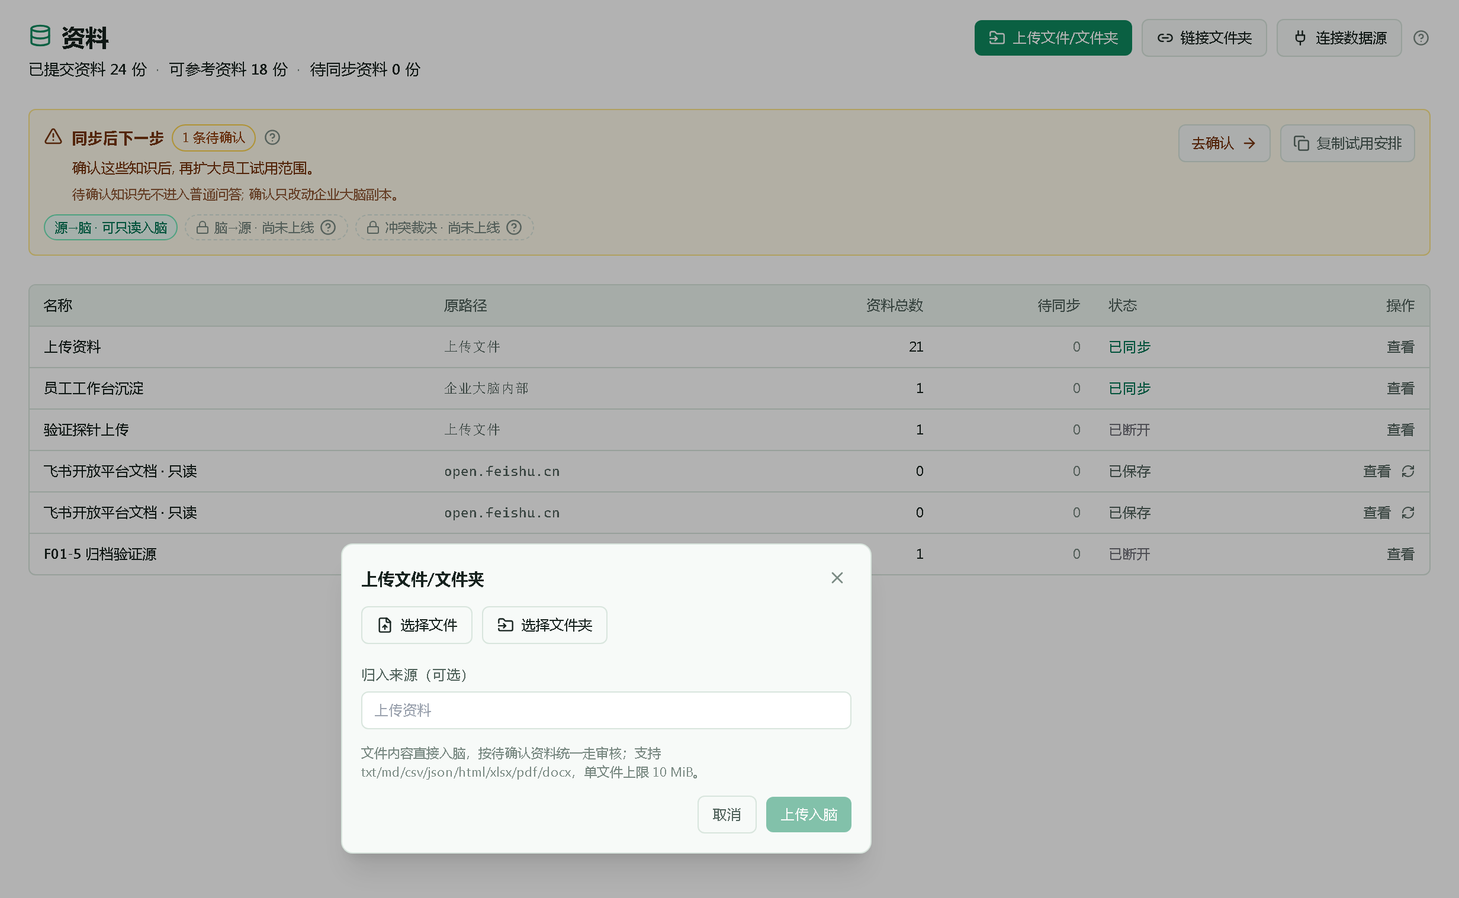
Task: Click the 连接数据源 button
Action: click(x=1339, y=38)
